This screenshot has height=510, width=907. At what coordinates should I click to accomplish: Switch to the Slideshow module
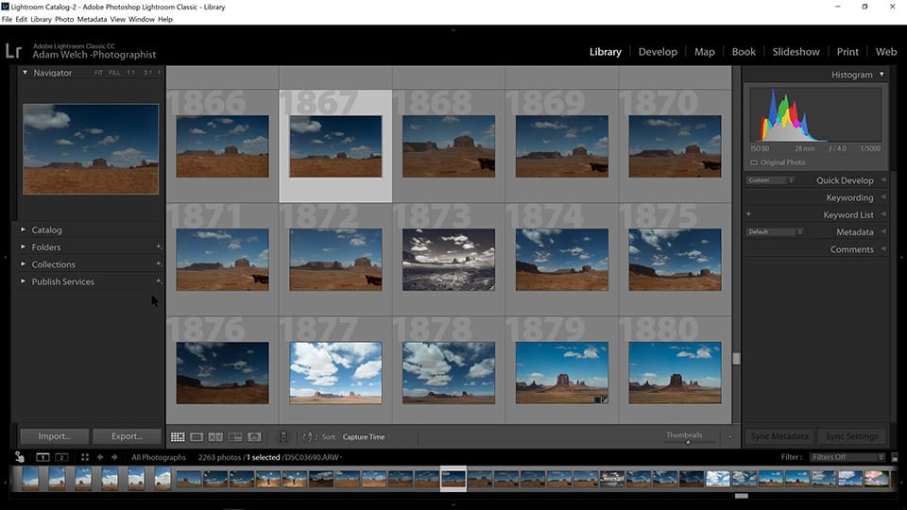tap(796, 51)
